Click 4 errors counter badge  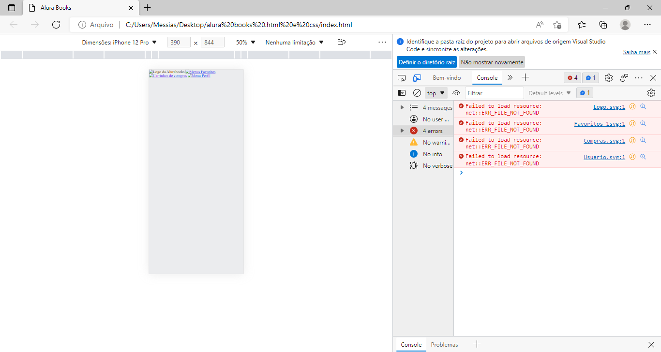(572, 78)
